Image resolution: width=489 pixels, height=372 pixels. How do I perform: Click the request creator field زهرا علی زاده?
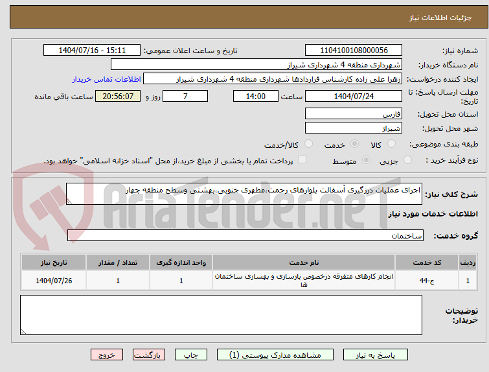pyautogui.click(x=273, y=79)
